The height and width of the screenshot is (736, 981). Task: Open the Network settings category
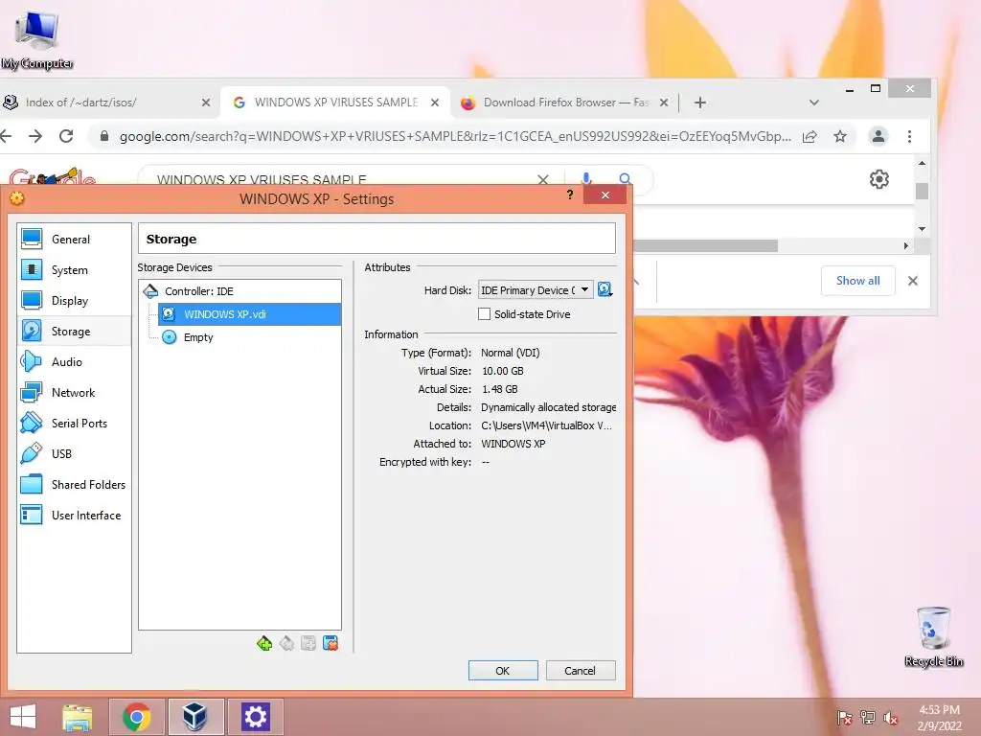coord(74,392)
